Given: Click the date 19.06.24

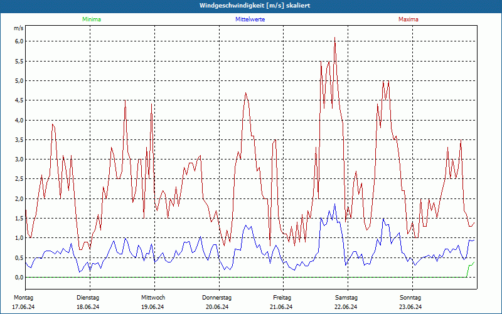Looking at the screenshot, I should pyautogui.click(x=152, y=307).
